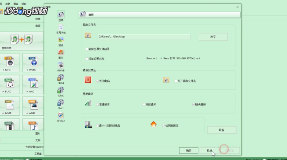Expand the 视频 category bar in the main window
This screenshot has height=160, width=287.
click(22, 19)
